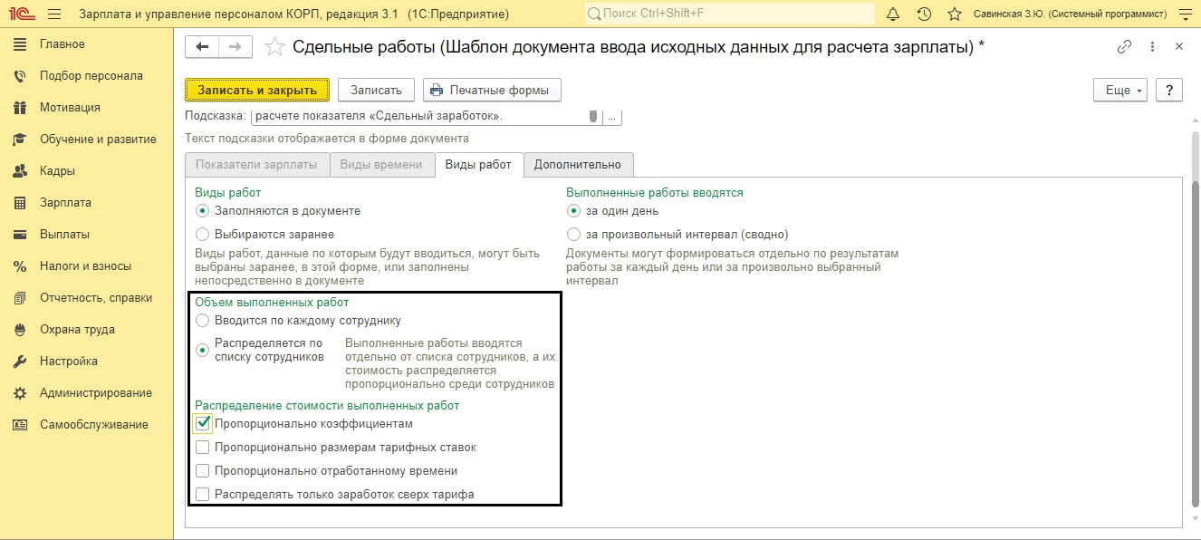Viewport: 1201px width, 540px height.
Task: Switch to Показатели зарплаты tab
Action: pos(256,165)
